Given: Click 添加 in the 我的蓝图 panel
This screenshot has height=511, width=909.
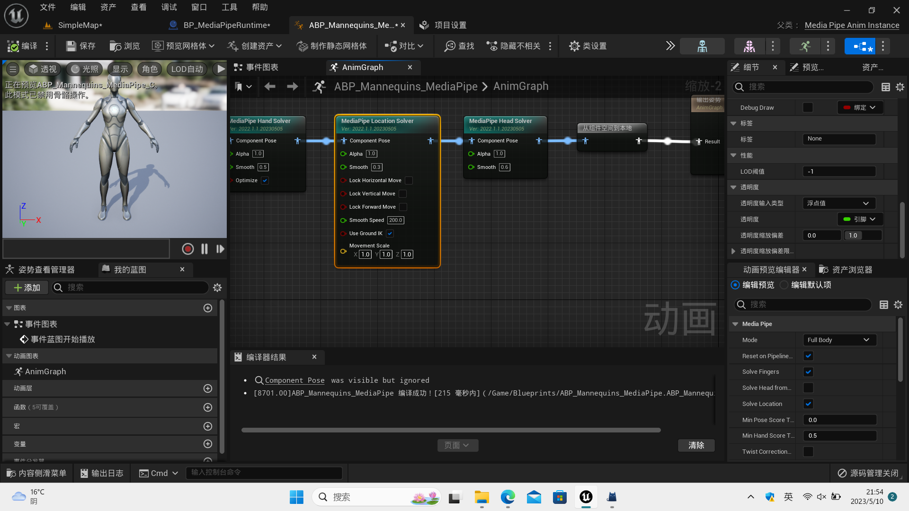Looking at the screenshot, I should pyautogui.click(x=26, y=287).
